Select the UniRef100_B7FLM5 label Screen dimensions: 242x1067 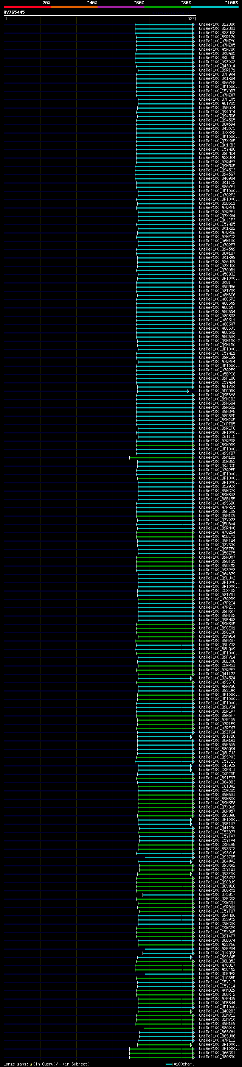pos(217,100)
